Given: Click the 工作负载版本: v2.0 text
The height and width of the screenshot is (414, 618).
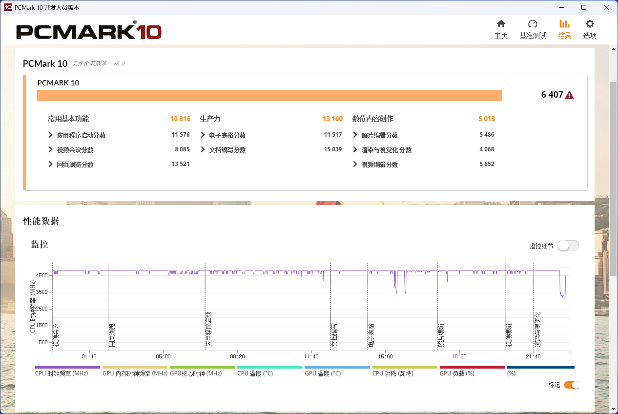Looking at the screenshot, I should click(x=99, y=63).
